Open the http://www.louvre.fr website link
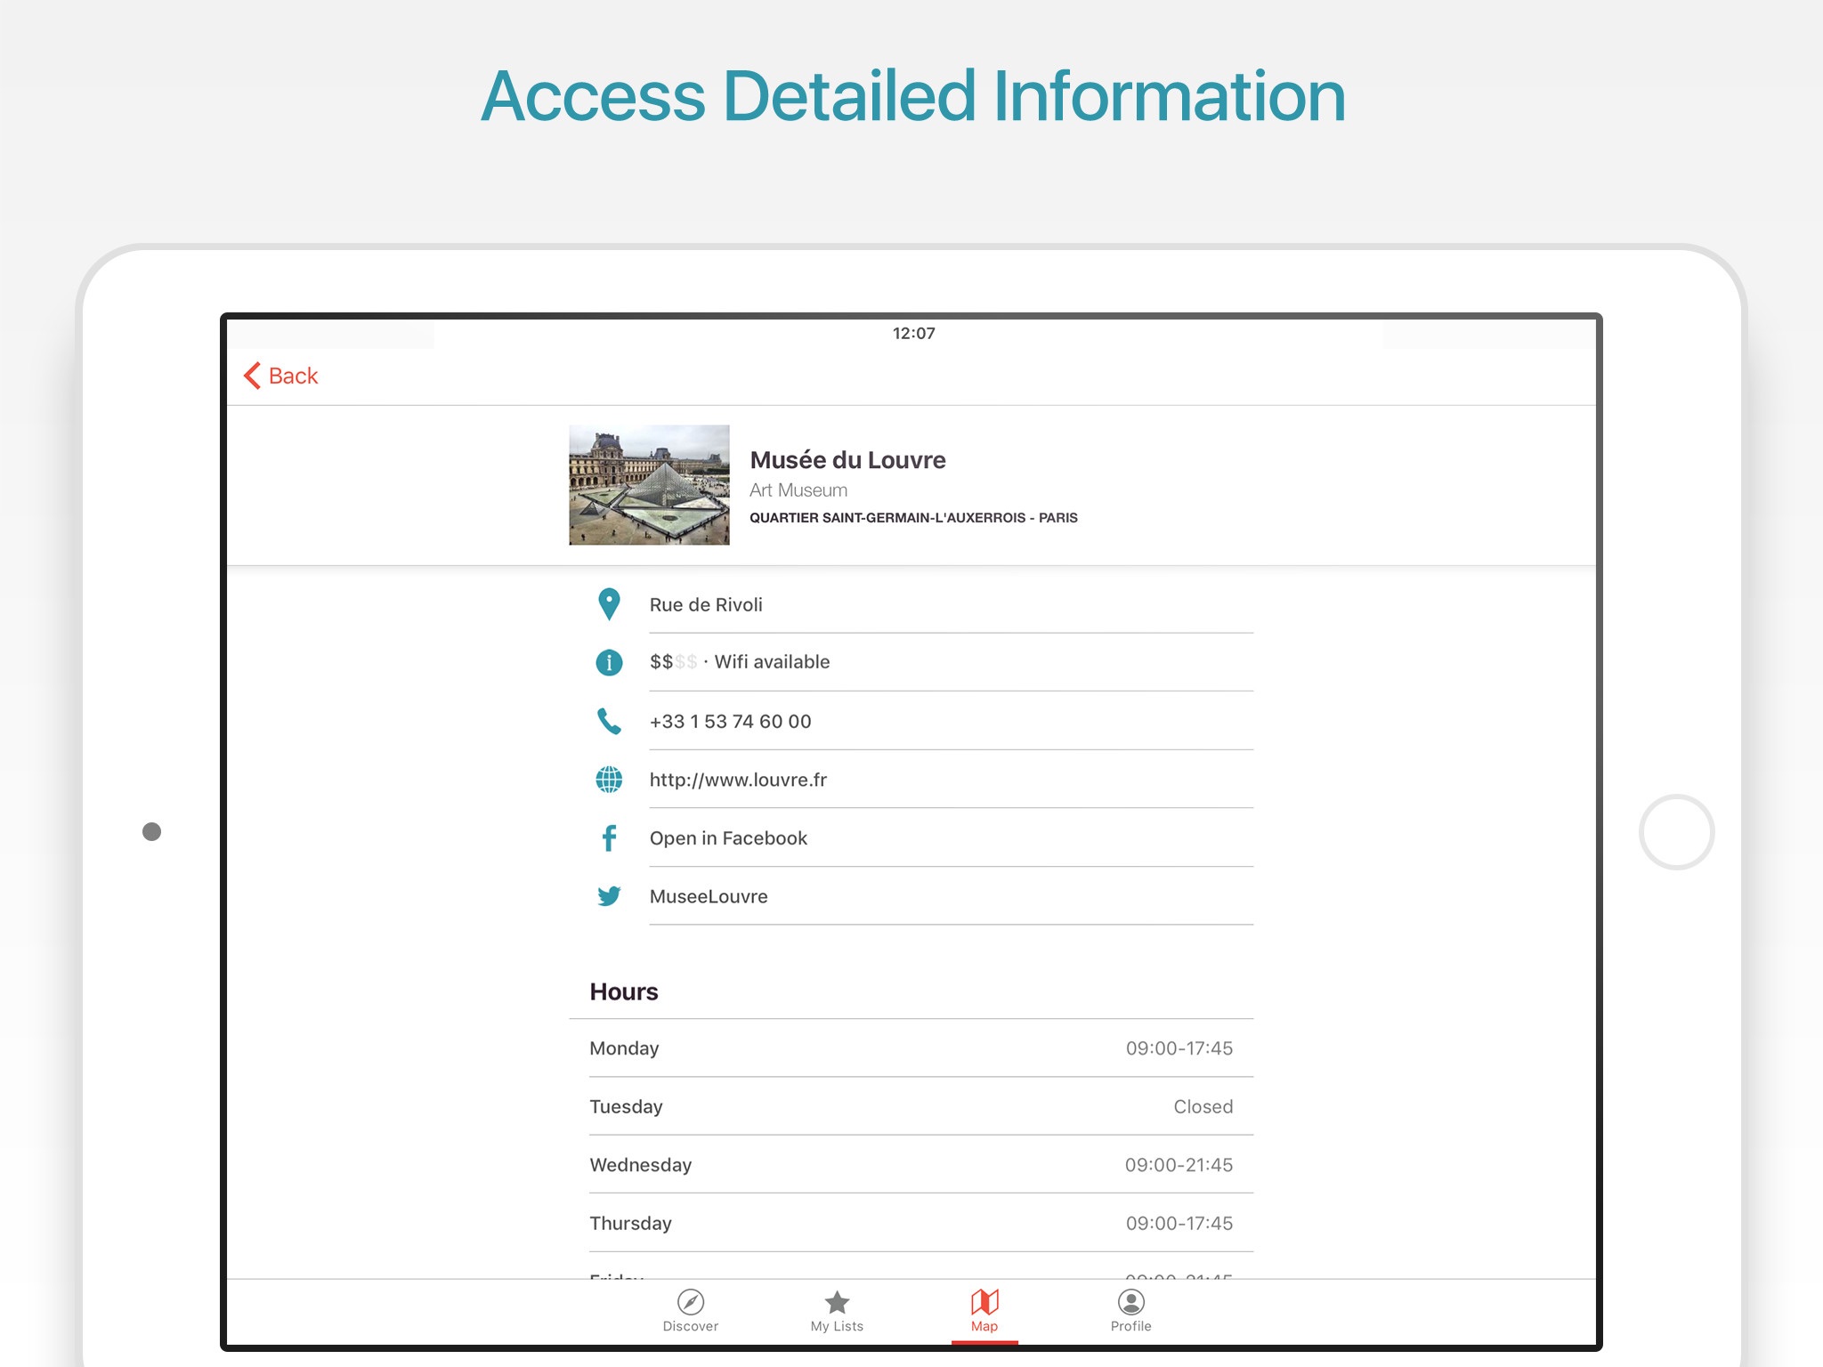 pyautogui.click(x=738, y=780)
